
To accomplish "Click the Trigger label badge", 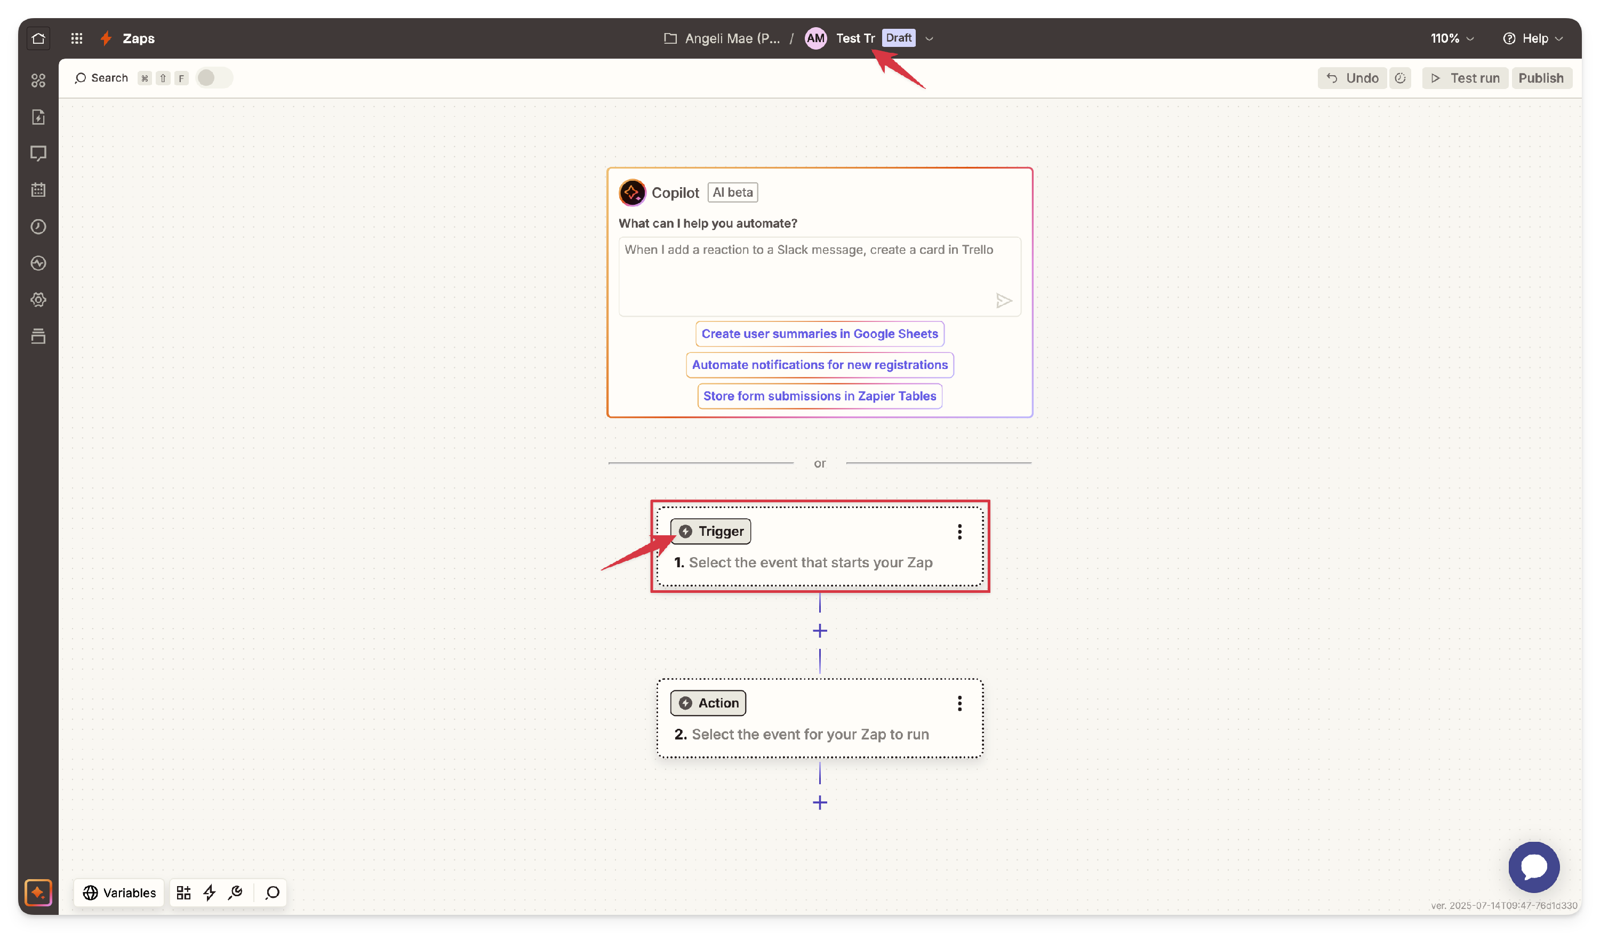I will tap(710, 531).
